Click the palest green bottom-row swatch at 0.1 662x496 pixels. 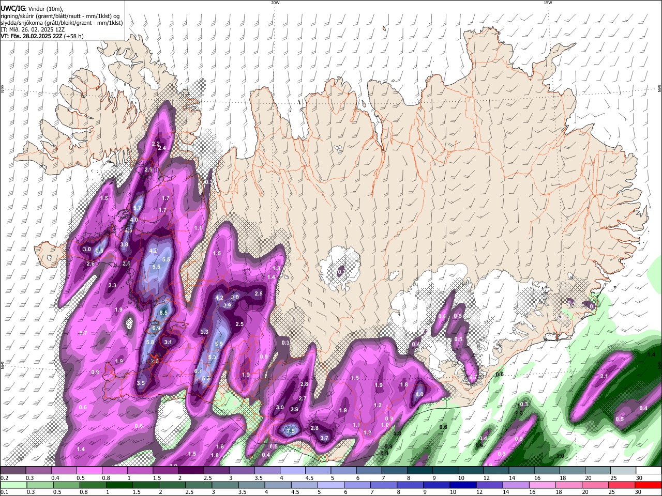tap(13, 485)
